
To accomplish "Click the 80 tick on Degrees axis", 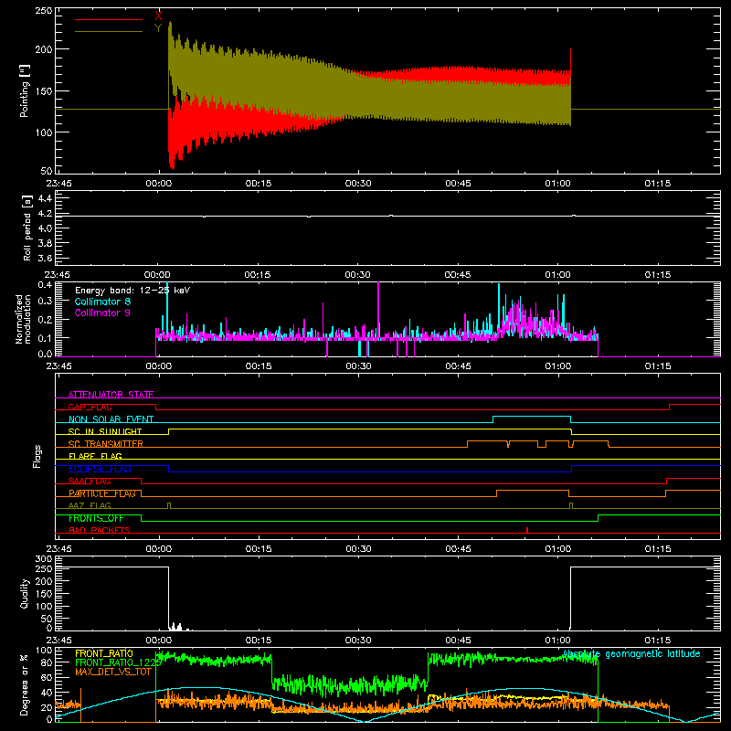I will (x=47, y=662).
